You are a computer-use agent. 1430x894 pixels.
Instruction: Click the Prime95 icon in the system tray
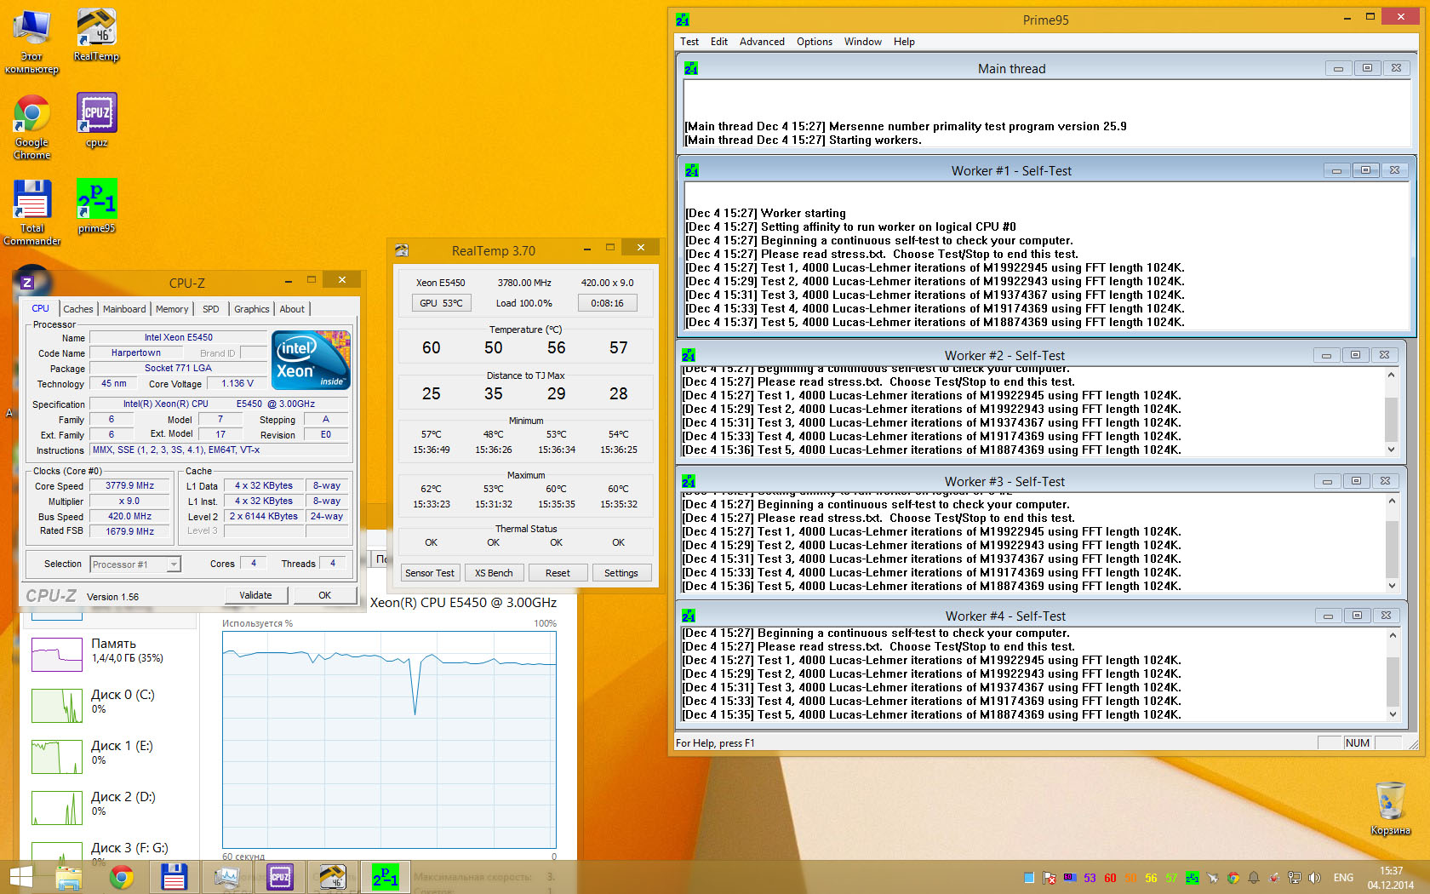tap(1193, 878)
